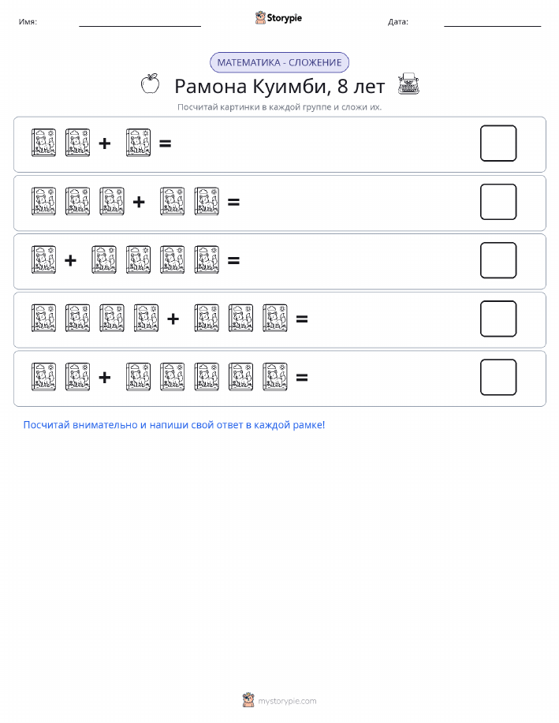Viewport: 559px width, 723px height.
Task: Click the equals sign in fourth row
Action: (x=302, y=319)
